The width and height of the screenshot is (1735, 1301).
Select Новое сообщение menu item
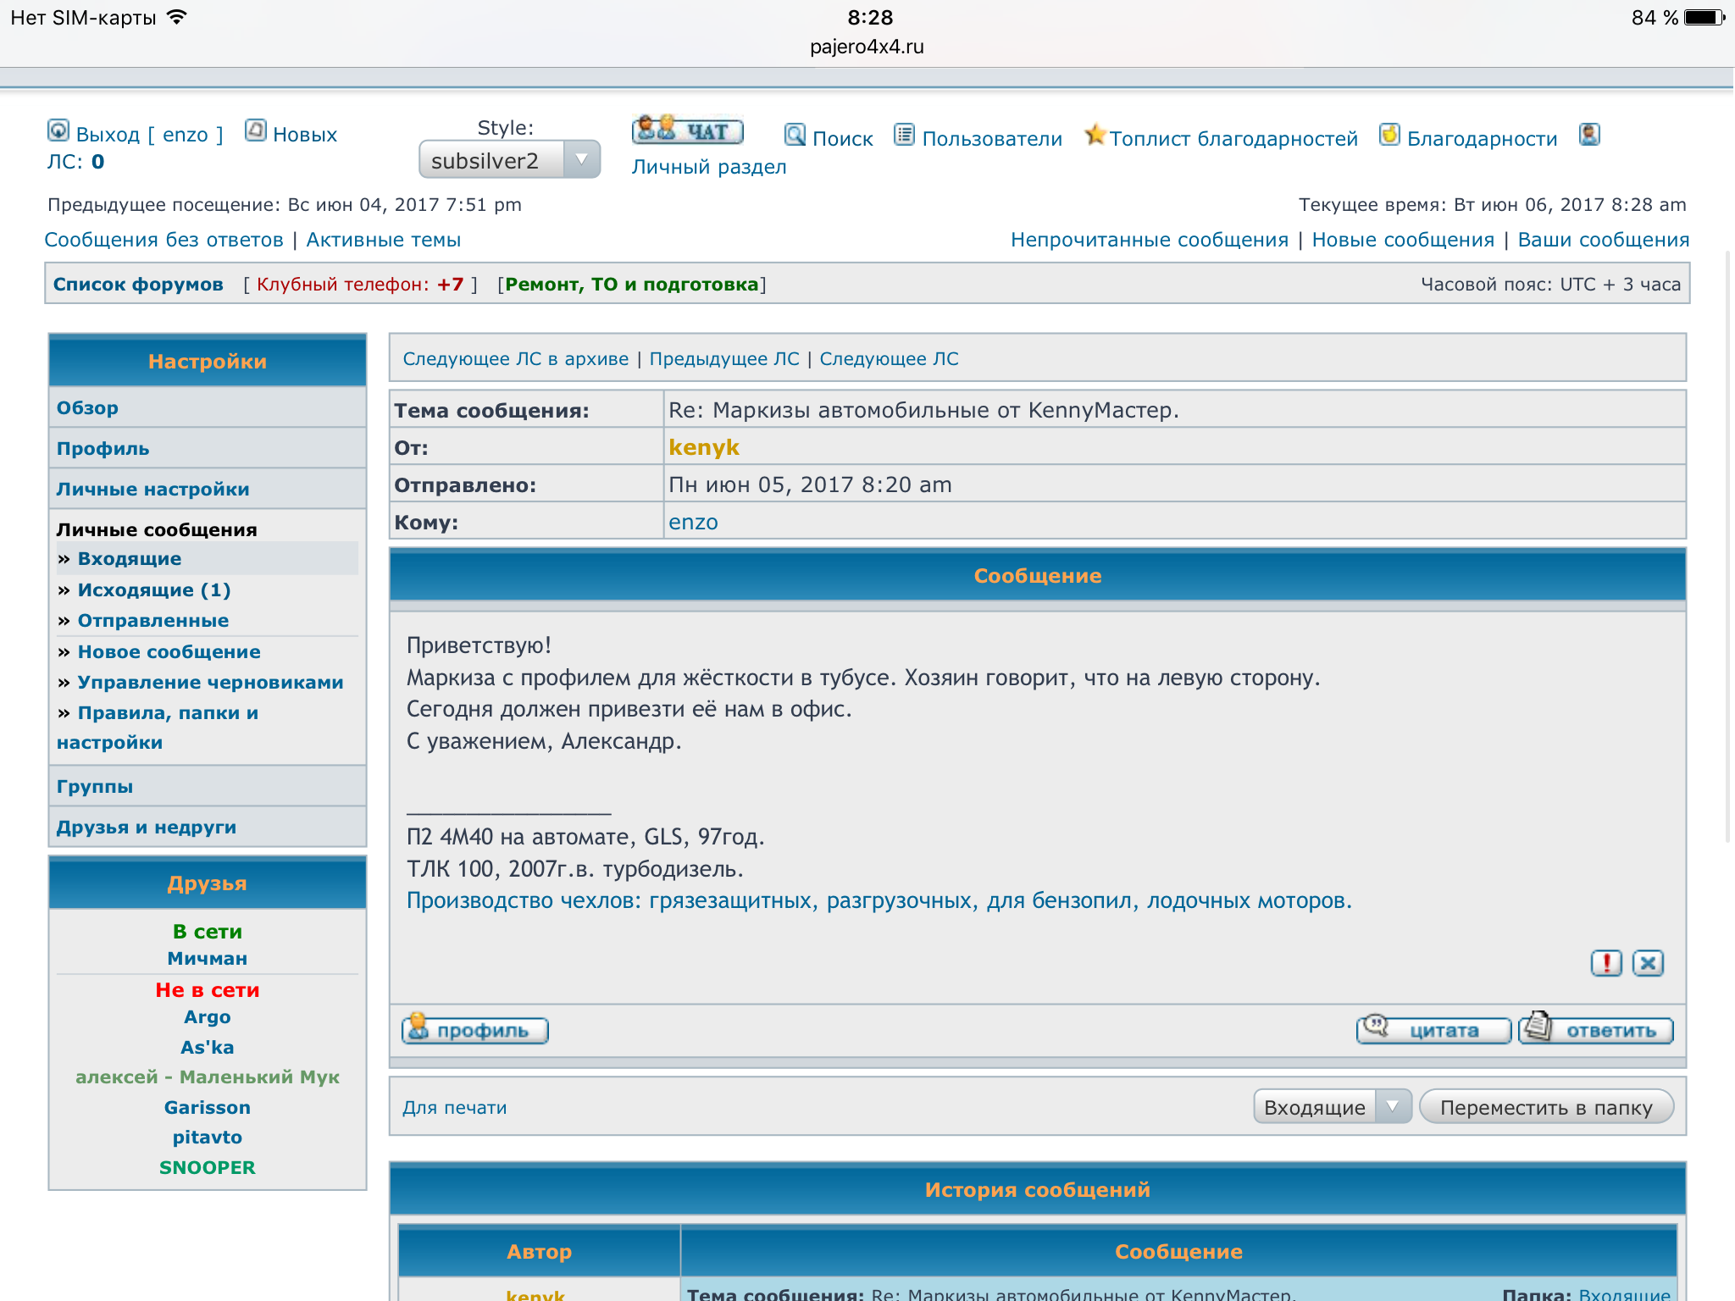[x=169, y=651]
